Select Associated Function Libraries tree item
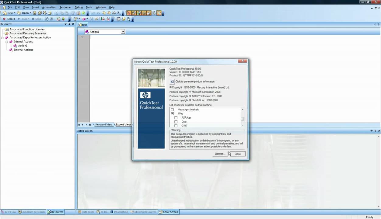Screen dimensions: 381x219 pos(27,30)
